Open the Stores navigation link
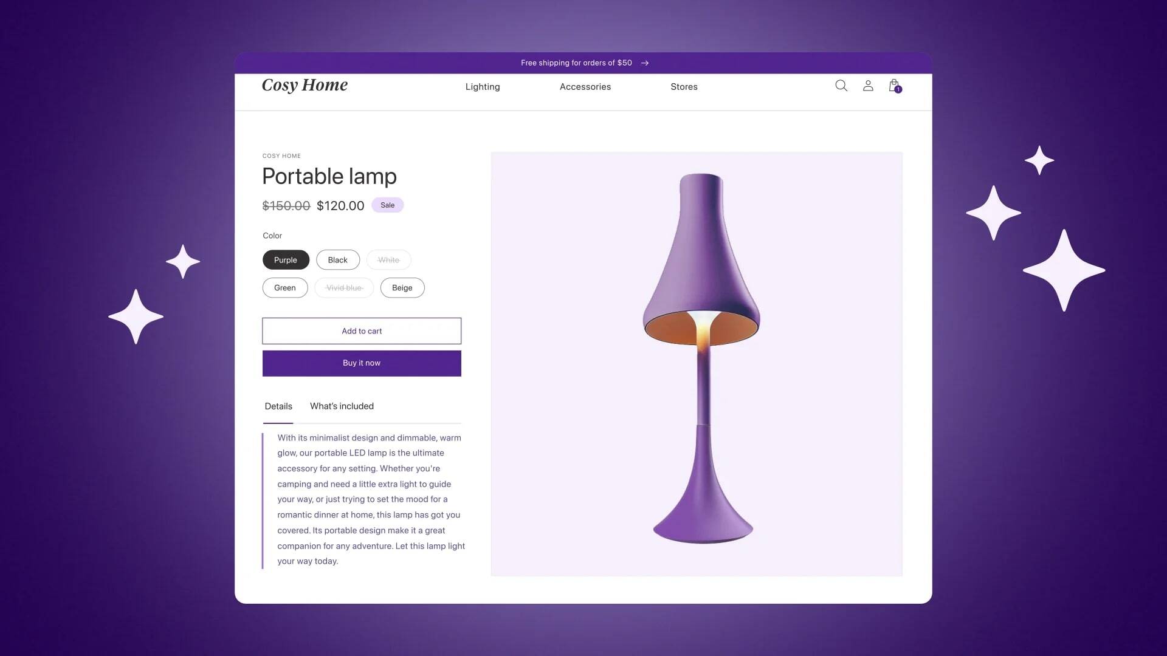Viewport: 1167px width, 656px height. point(684,86)
